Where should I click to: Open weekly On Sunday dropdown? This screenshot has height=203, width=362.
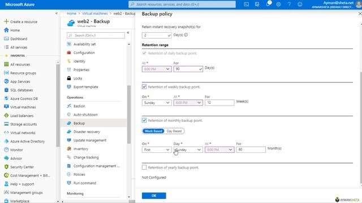[157, 103]
